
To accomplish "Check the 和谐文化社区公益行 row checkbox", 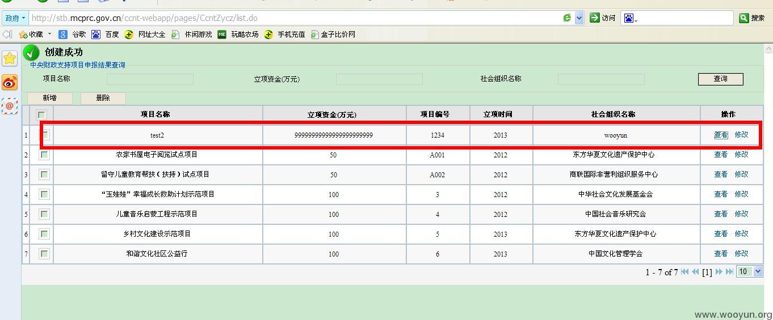I will [x=44, y=254].
